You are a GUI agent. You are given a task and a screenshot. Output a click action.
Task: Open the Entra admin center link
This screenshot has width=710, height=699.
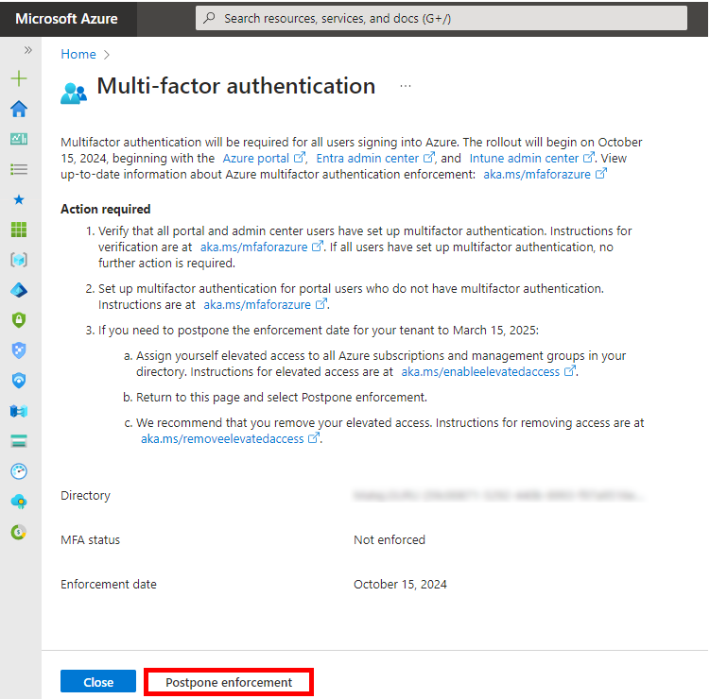coord(375,159)
